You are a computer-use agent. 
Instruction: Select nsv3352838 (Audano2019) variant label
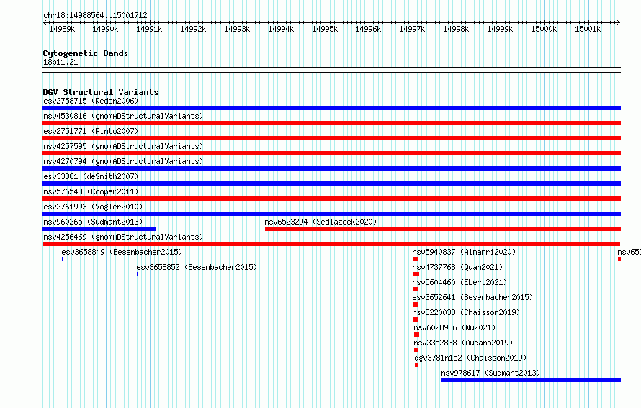click(463, 343)
